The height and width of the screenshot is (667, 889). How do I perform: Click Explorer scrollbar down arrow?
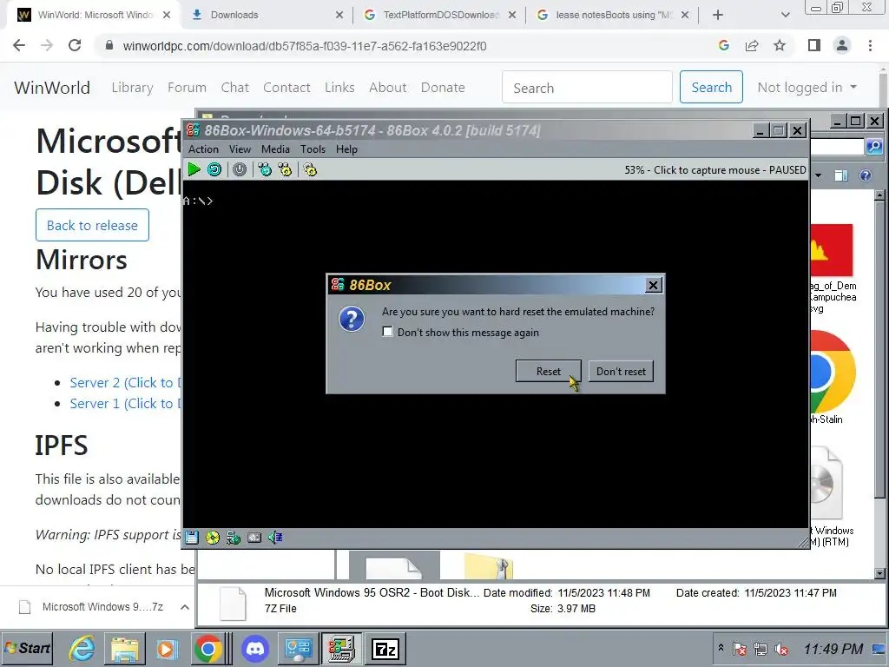tap(880, 573)
